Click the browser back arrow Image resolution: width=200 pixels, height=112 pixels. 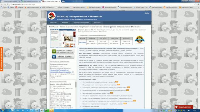pyautogui.click(x=2, y=4)
